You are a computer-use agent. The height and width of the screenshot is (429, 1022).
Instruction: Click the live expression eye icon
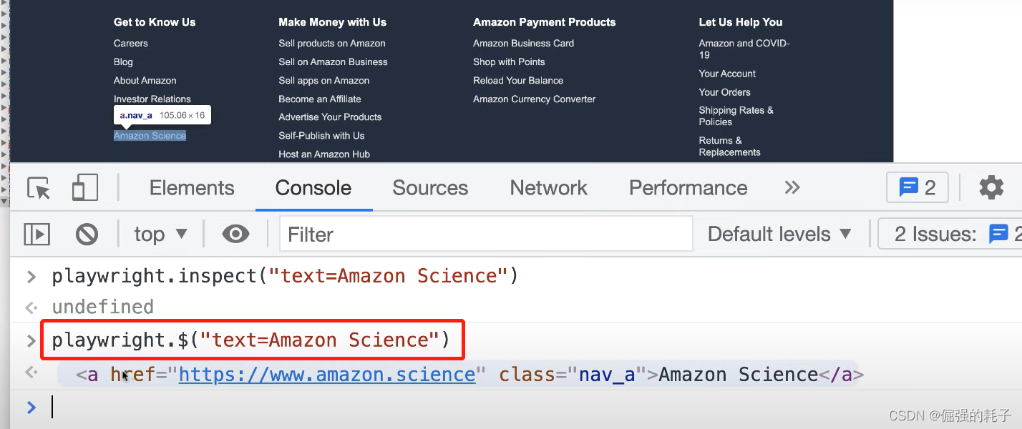pos(235,234)
